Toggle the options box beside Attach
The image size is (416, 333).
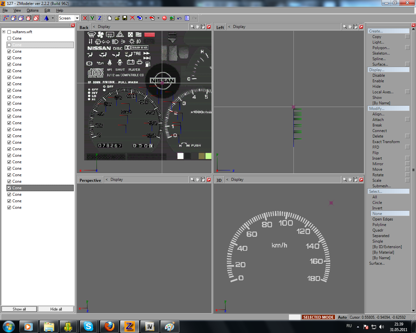click(408, 120)
